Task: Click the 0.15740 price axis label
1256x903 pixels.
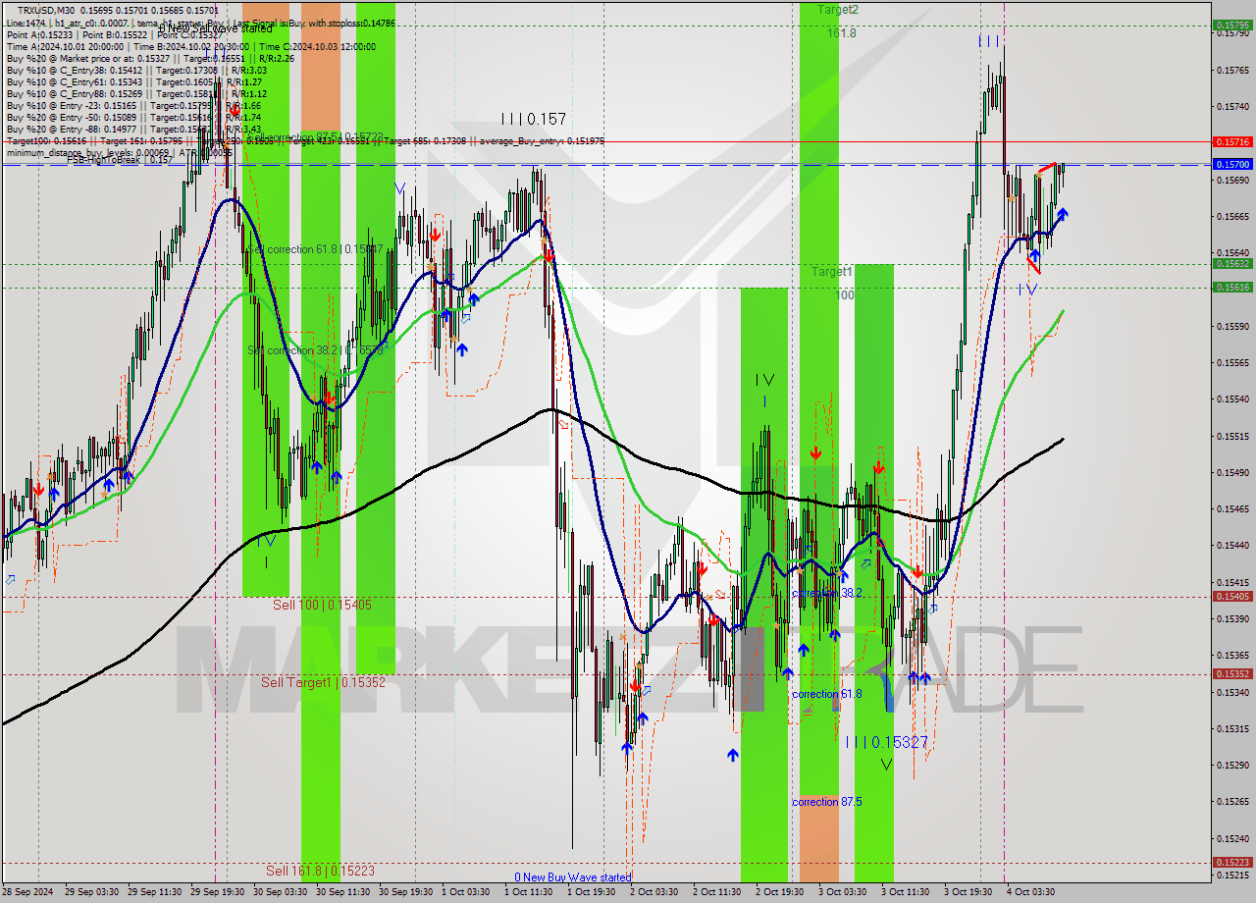Action: (1232, 106)
